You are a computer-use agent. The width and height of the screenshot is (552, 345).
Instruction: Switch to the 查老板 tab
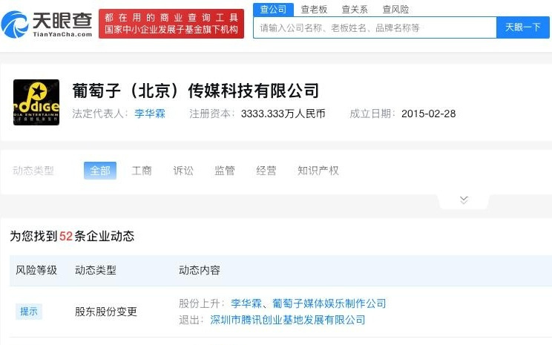(x=314, y=10)
